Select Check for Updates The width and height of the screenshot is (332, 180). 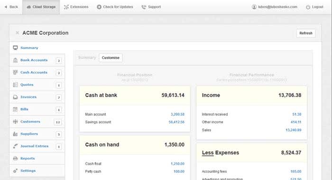(x=115, y=7)
